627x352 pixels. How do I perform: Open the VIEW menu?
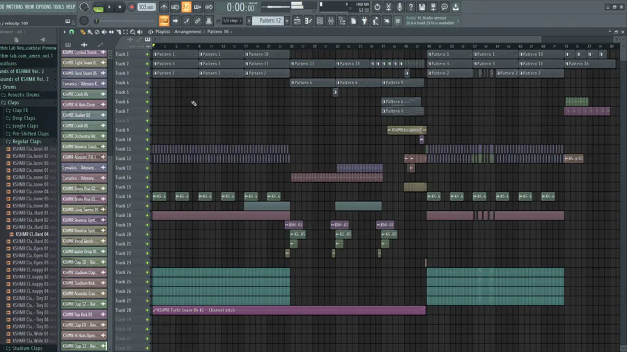[x=29, y=7]
